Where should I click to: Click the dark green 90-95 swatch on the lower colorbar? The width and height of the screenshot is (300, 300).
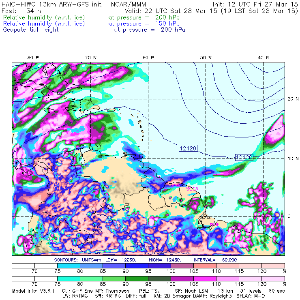[x=137, y=279]
